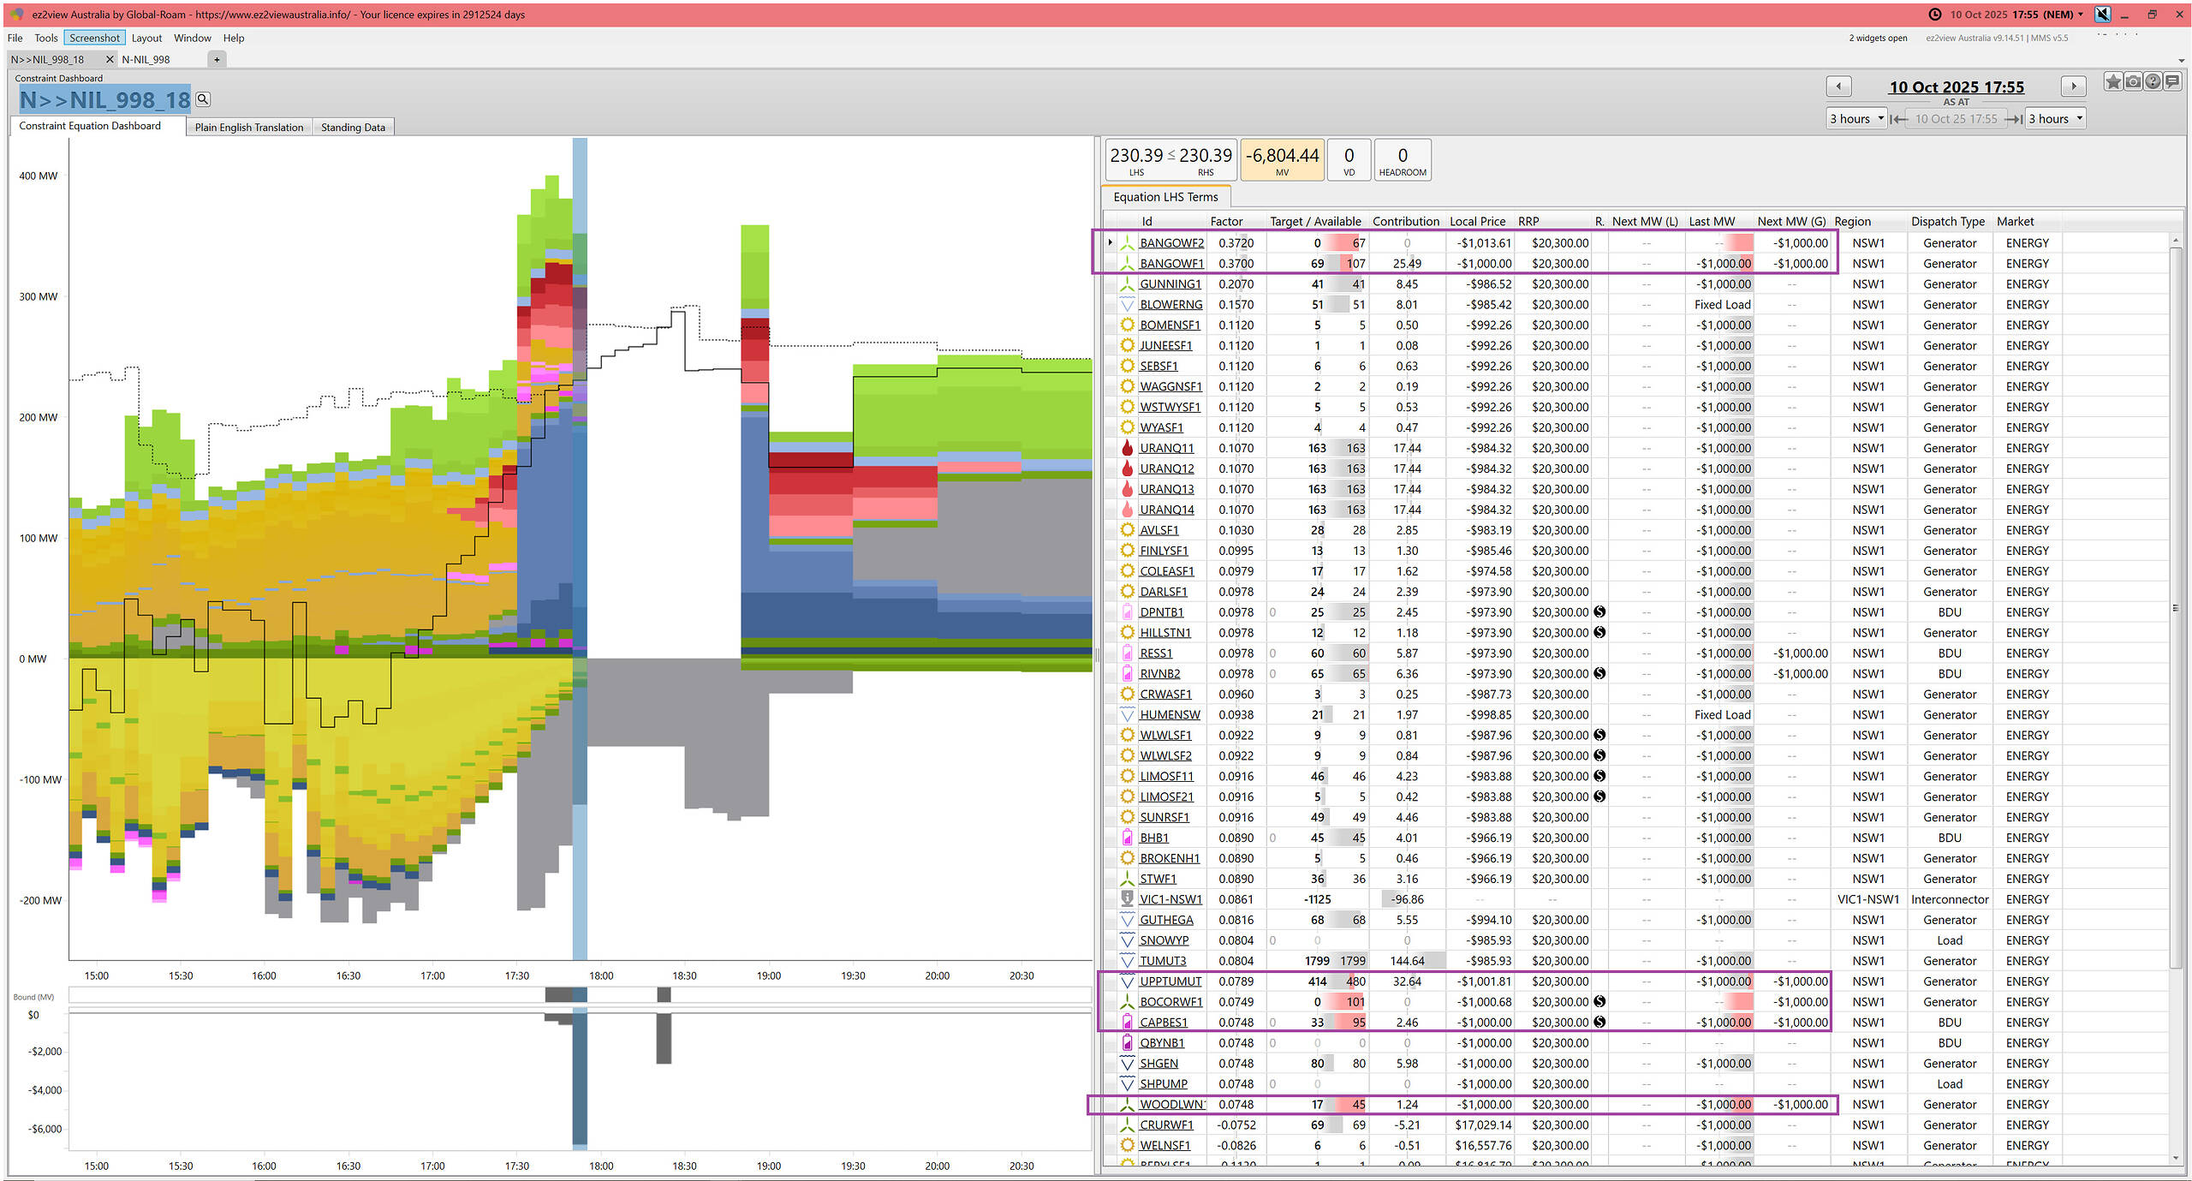This screenshot has height=1181, width=2192.
Task: Open the URANQ11 unit link
Action: (1166, 448)
